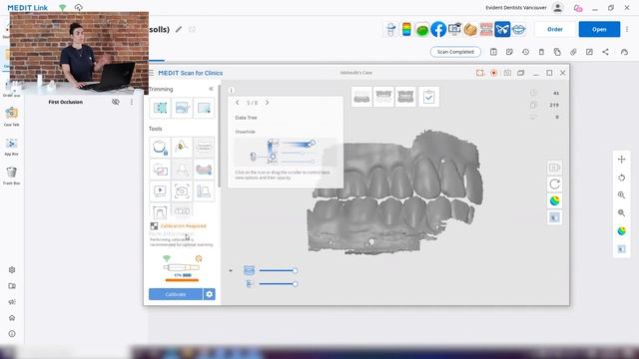Open the hamburger menu in Medit Scan
Image resolution: width=639 pixels, height=359 pixels.
click(x=151, y=73)
